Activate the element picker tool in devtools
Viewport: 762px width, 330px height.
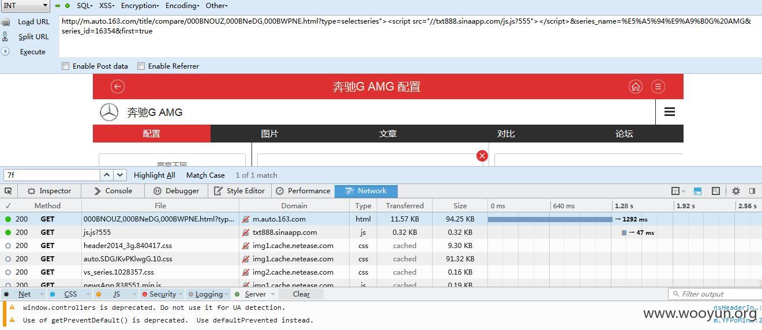8,191
